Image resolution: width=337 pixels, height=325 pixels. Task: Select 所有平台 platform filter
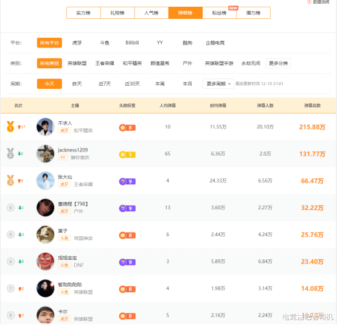49,43
